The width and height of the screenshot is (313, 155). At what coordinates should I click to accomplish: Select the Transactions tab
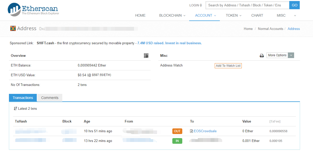(23, 98)
